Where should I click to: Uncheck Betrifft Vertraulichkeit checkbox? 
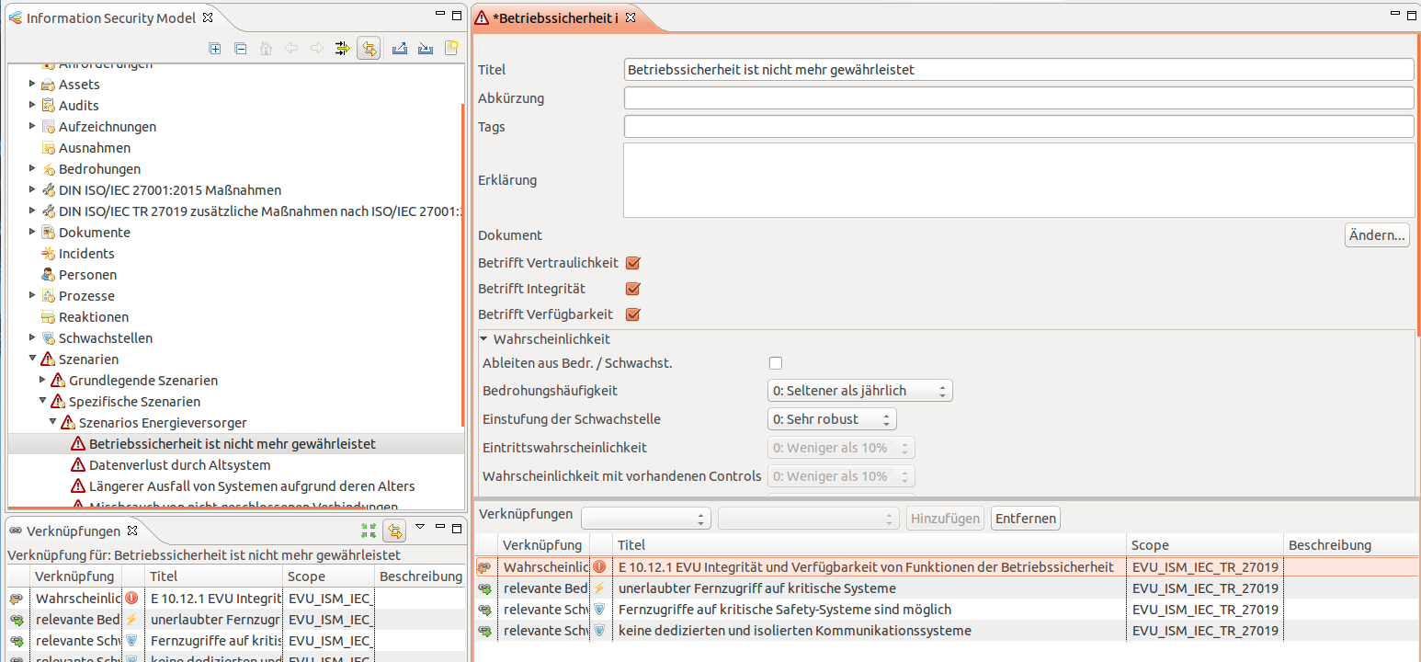632,263
